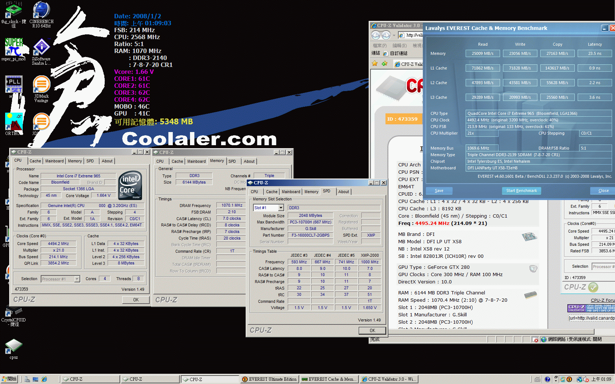Click the Intel Core i7 inside logo
This screenshot has height=384, width=615.
[130, 185]
